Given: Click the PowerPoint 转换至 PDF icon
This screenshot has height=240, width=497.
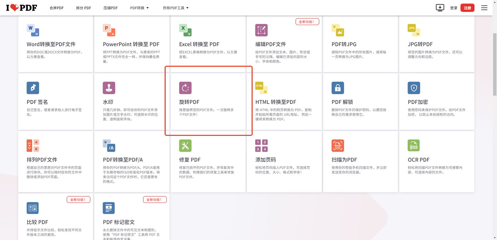Looking at the screenshot, I should pos(109,30).
